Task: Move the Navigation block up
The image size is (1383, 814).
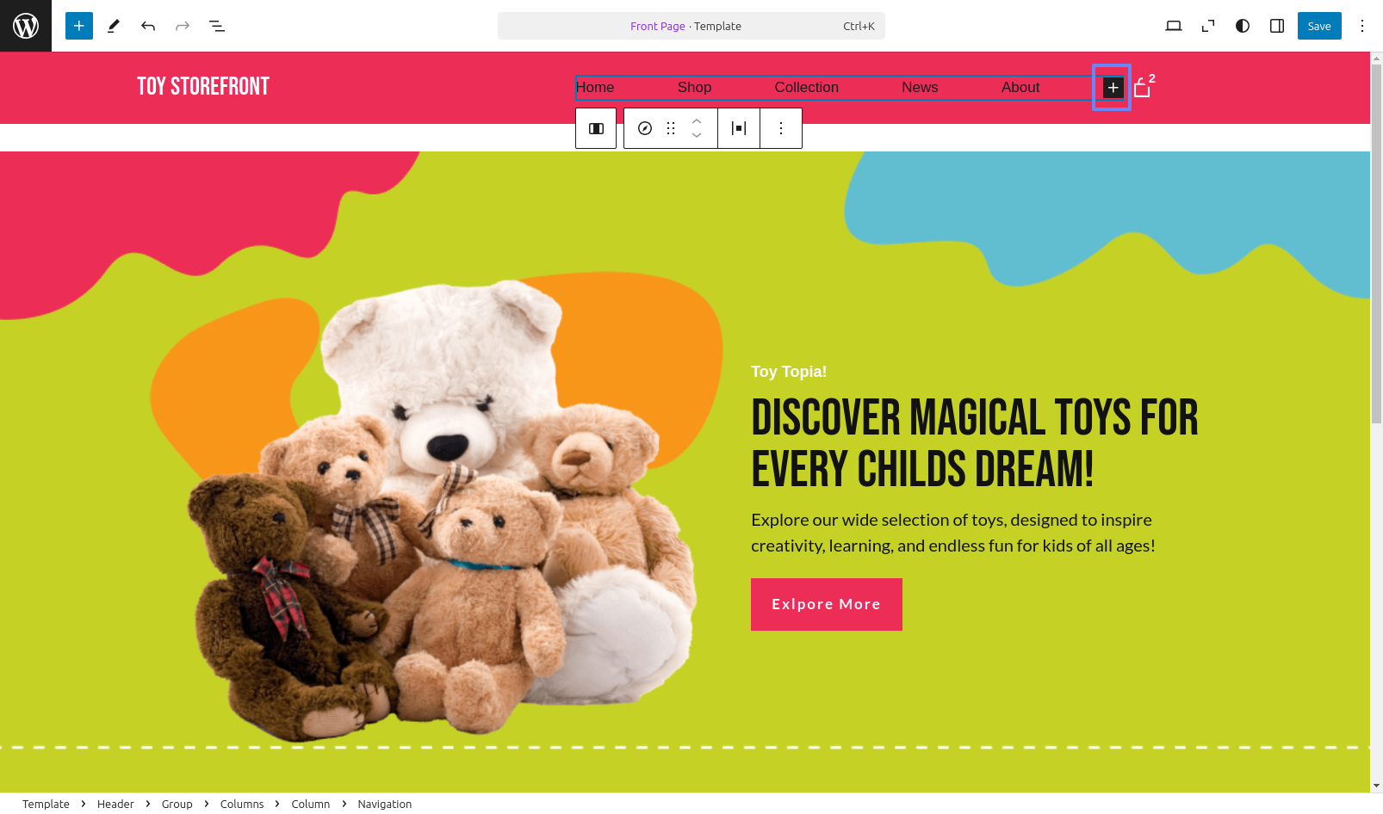Action: [x=697, y=120]
